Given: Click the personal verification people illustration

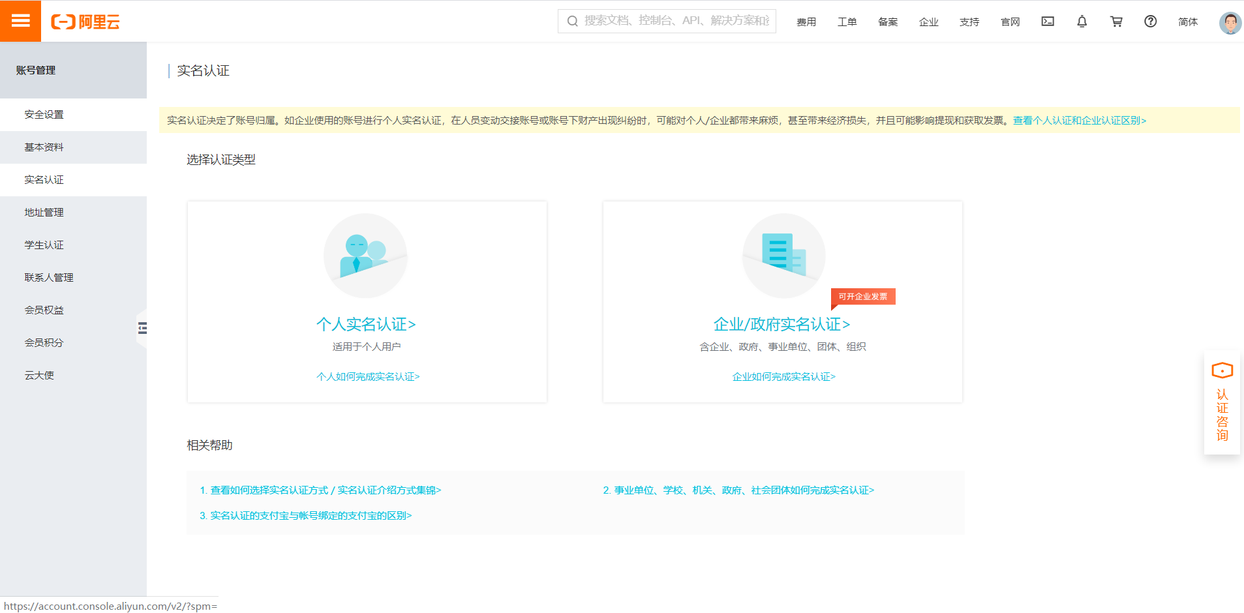Looking at the screenshot, I should tap(365, 256).
